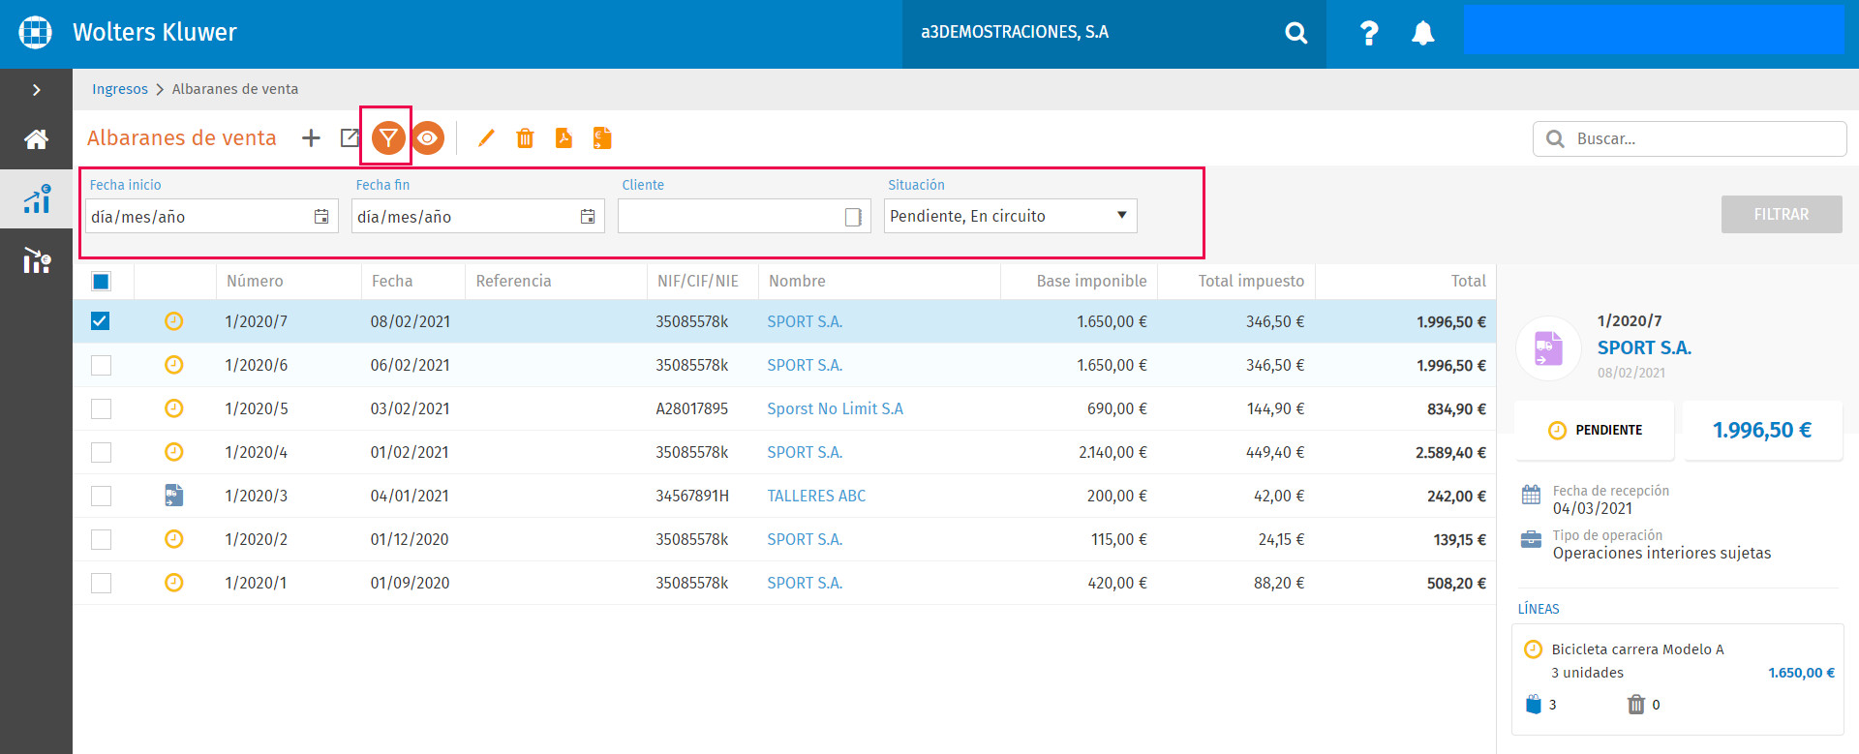The image size is (1859, 754).
Task: Open calendar picker for Fecha inicio
Action: pyautogui.click(x=321, y=217)
